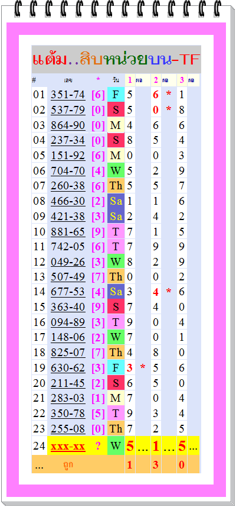Click the cyan F day cell in row 01
The image size is (236, 507).
[116, 95]
